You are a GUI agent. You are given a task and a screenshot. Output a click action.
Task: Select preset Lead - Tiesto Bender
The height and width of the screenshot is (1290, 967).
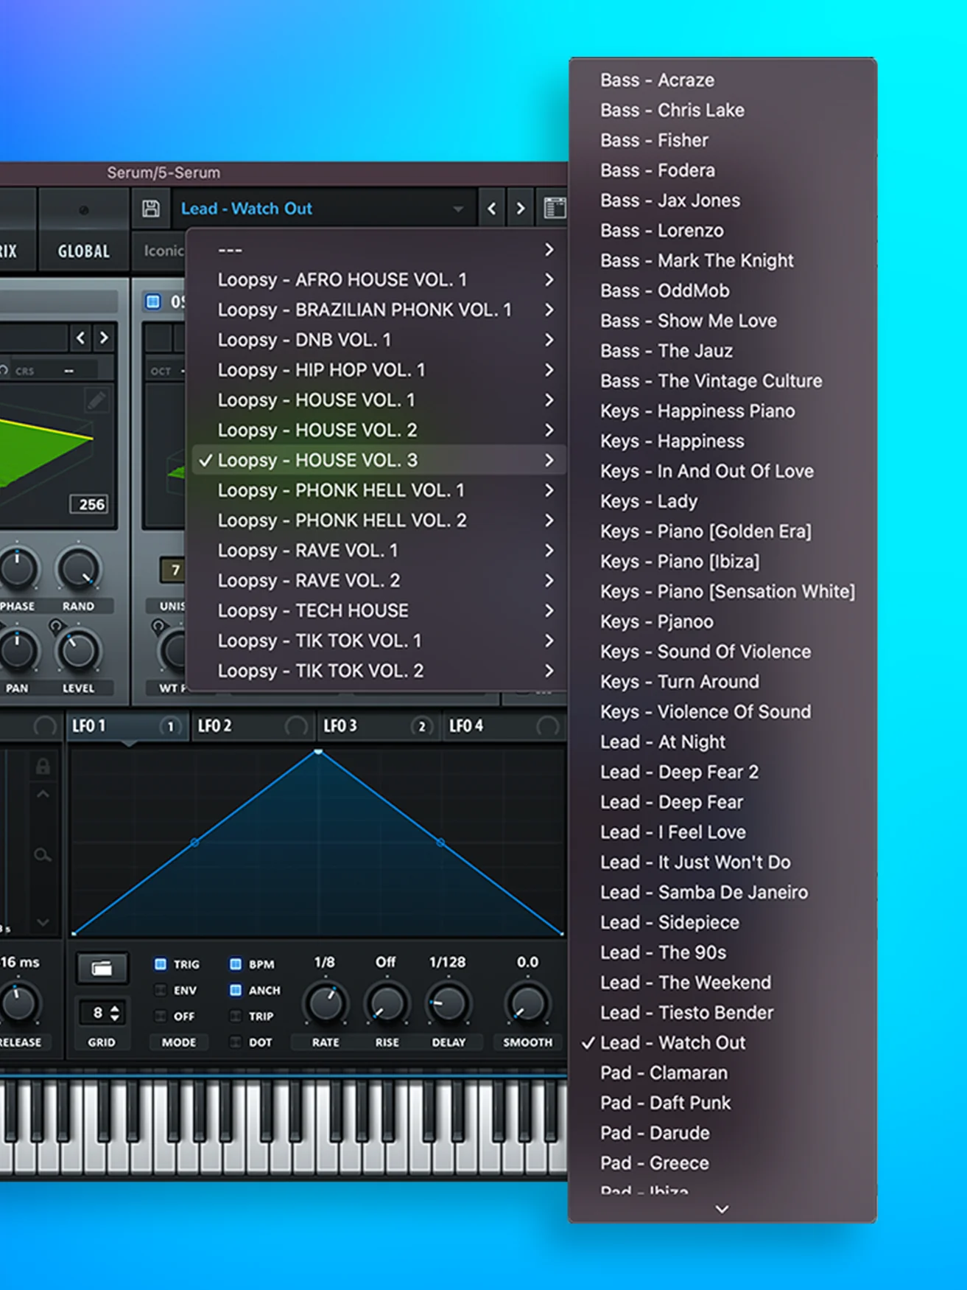point(722,1013)
